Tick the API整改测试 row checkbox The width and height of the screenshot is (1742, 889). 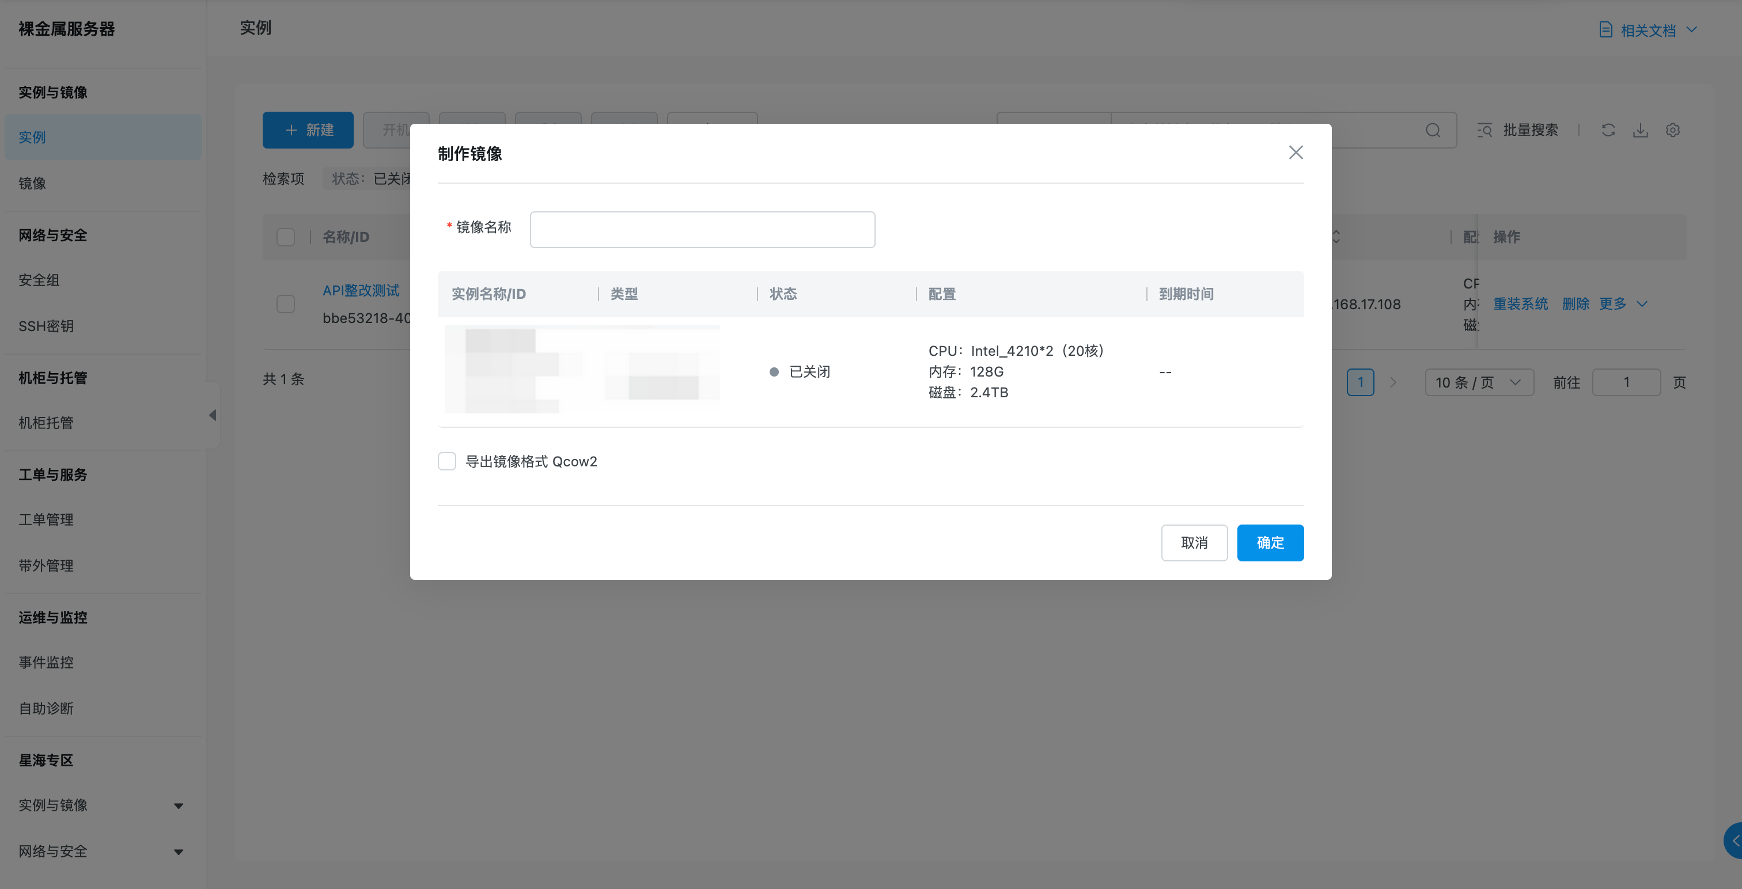pyautogui.click(x=285, y=304)
